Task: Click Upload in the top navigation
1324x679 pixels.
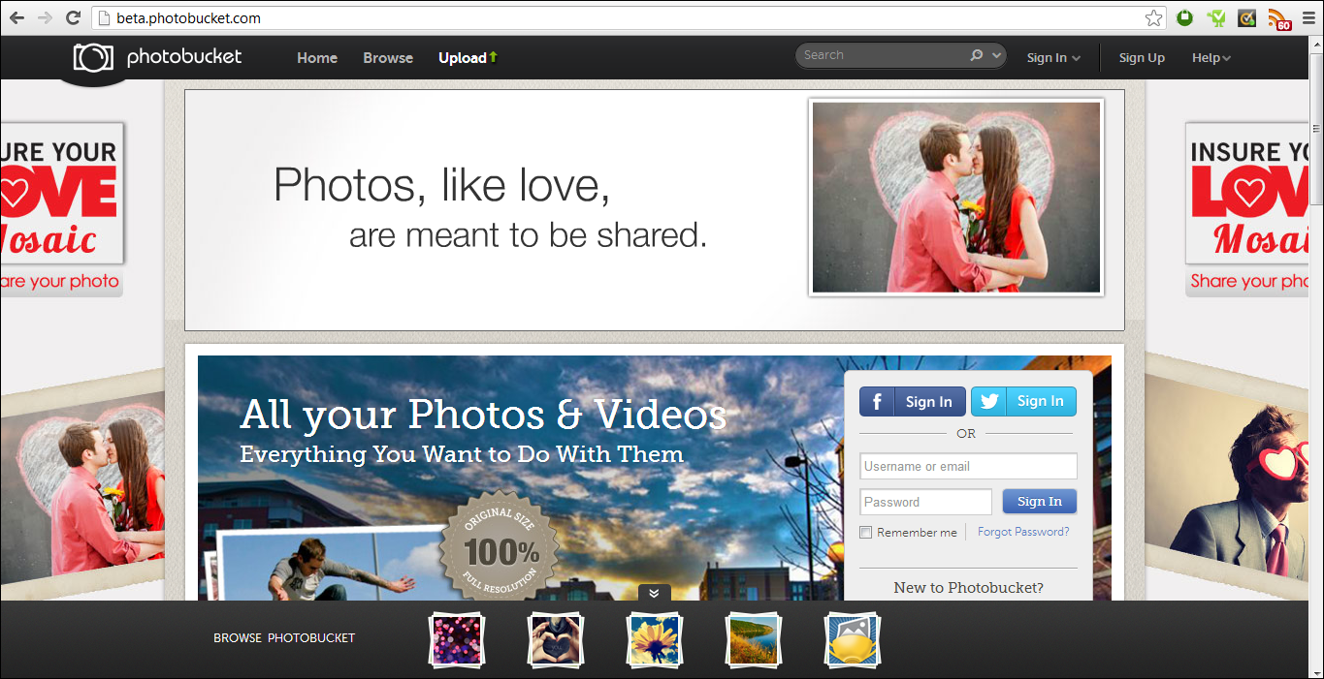Action: click(468, 58)
